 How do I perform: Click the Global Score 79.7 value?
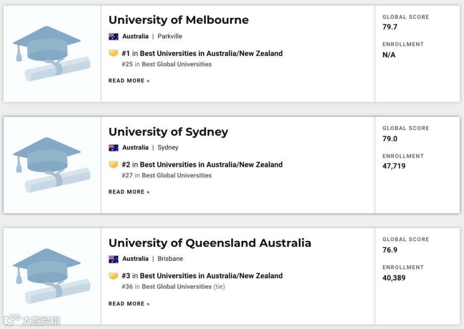tap(390, 27)
